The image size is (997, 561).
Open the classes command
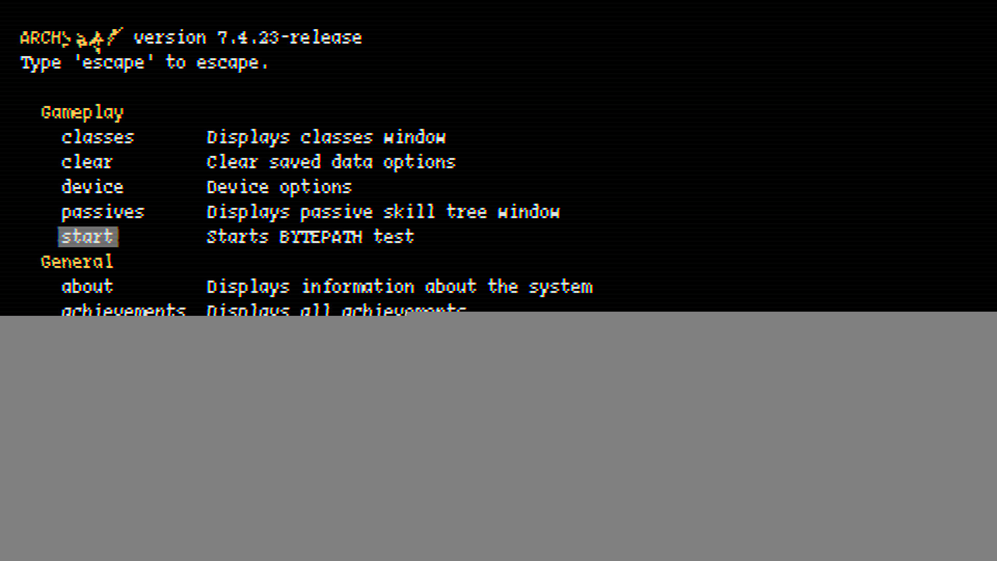click(98, 137)
